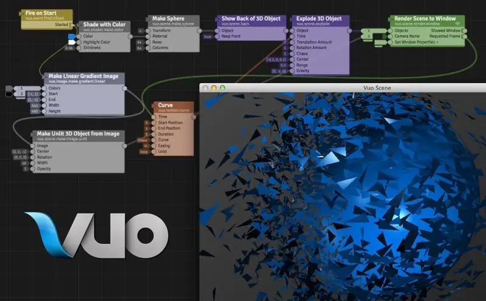Click the Showed Window output port
Image resolution: width=486 pixels, height=301 pixels.
click(x=464, y=31)
